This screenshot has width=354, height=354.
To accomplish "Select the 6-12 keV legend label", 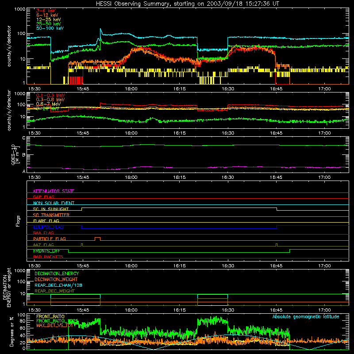I will click(47, 15).
